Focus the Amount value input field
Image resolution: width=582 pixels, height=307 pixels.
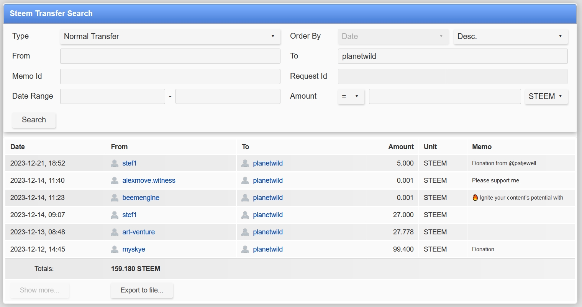click(445, 96)
